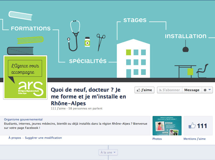215x160 pixels.
Task: Open the Photos thumbnail image
Action: coord(167,126)
